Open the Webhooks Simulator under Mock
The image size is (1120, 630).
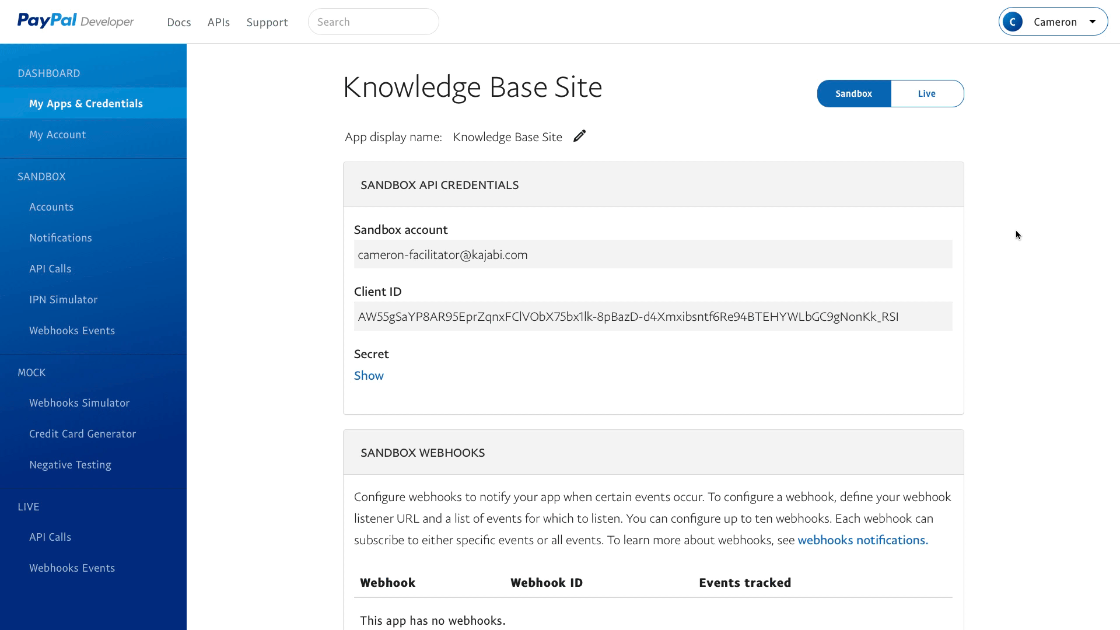pyautogui.click(x=79, y=403)
